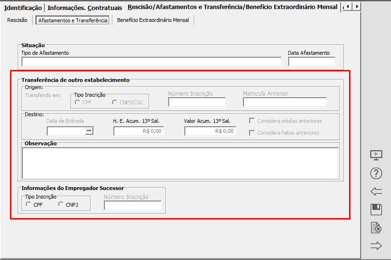Image resolution: width=391 pixels, height=260 pixels.
Task: Open the Data de Entrada date picker button
Action: (89, 131)
